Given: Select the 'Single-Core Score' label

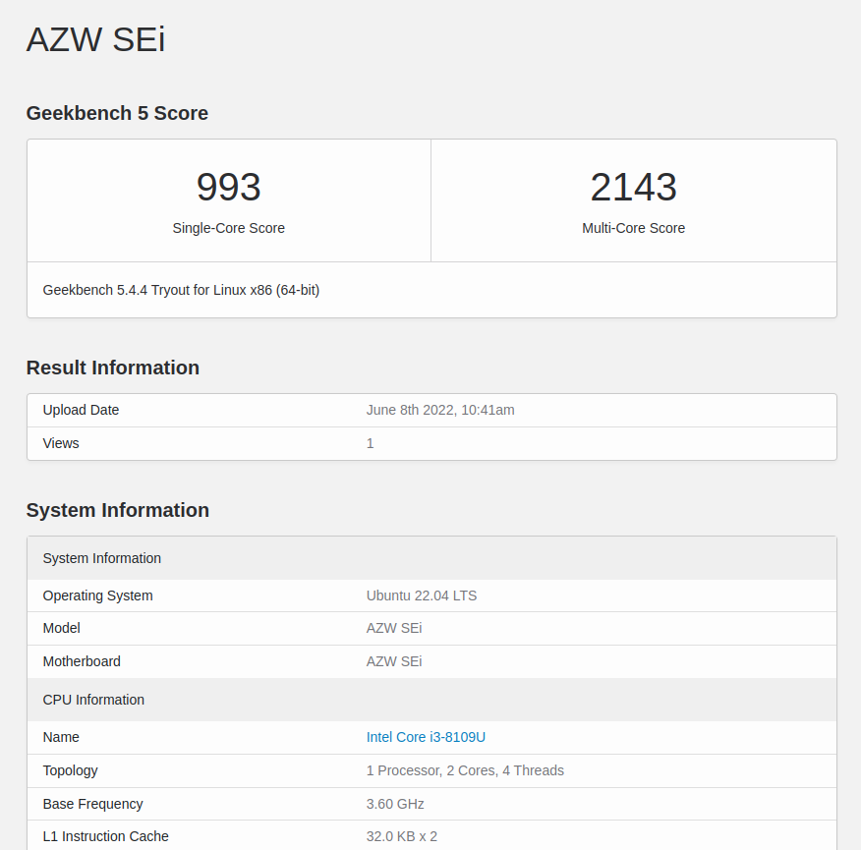Looking at the screenshot, I should (228, 228).
